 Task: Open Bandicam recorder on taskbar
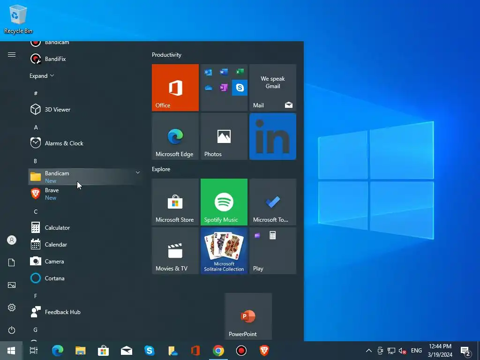(x=241, y=351)
